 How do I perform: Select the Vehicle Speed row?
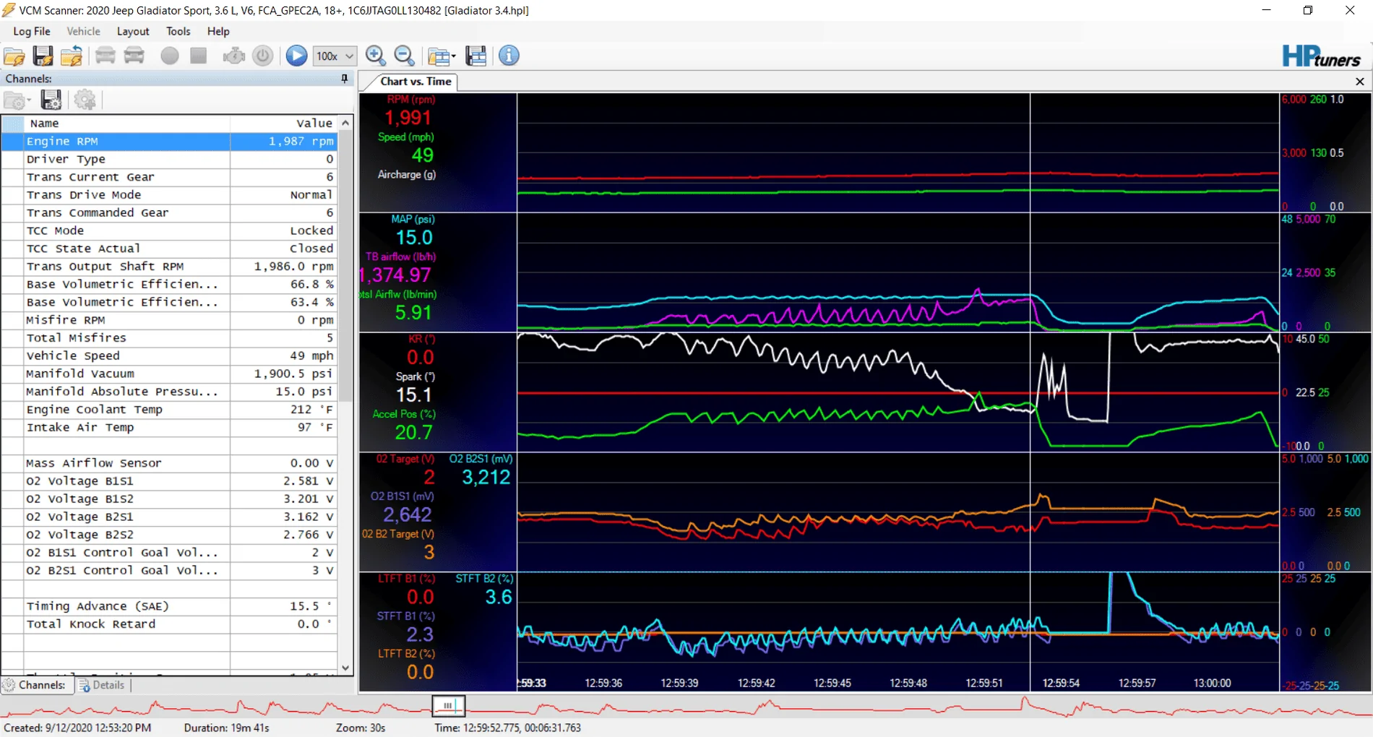coord(169,355)
